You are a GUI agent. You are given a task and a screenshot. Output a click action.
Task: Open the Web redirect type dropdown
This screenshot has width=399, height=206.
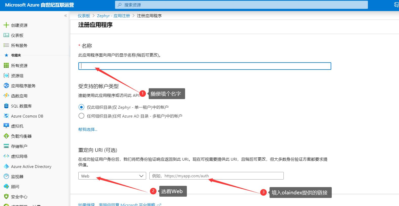(112, 176)
